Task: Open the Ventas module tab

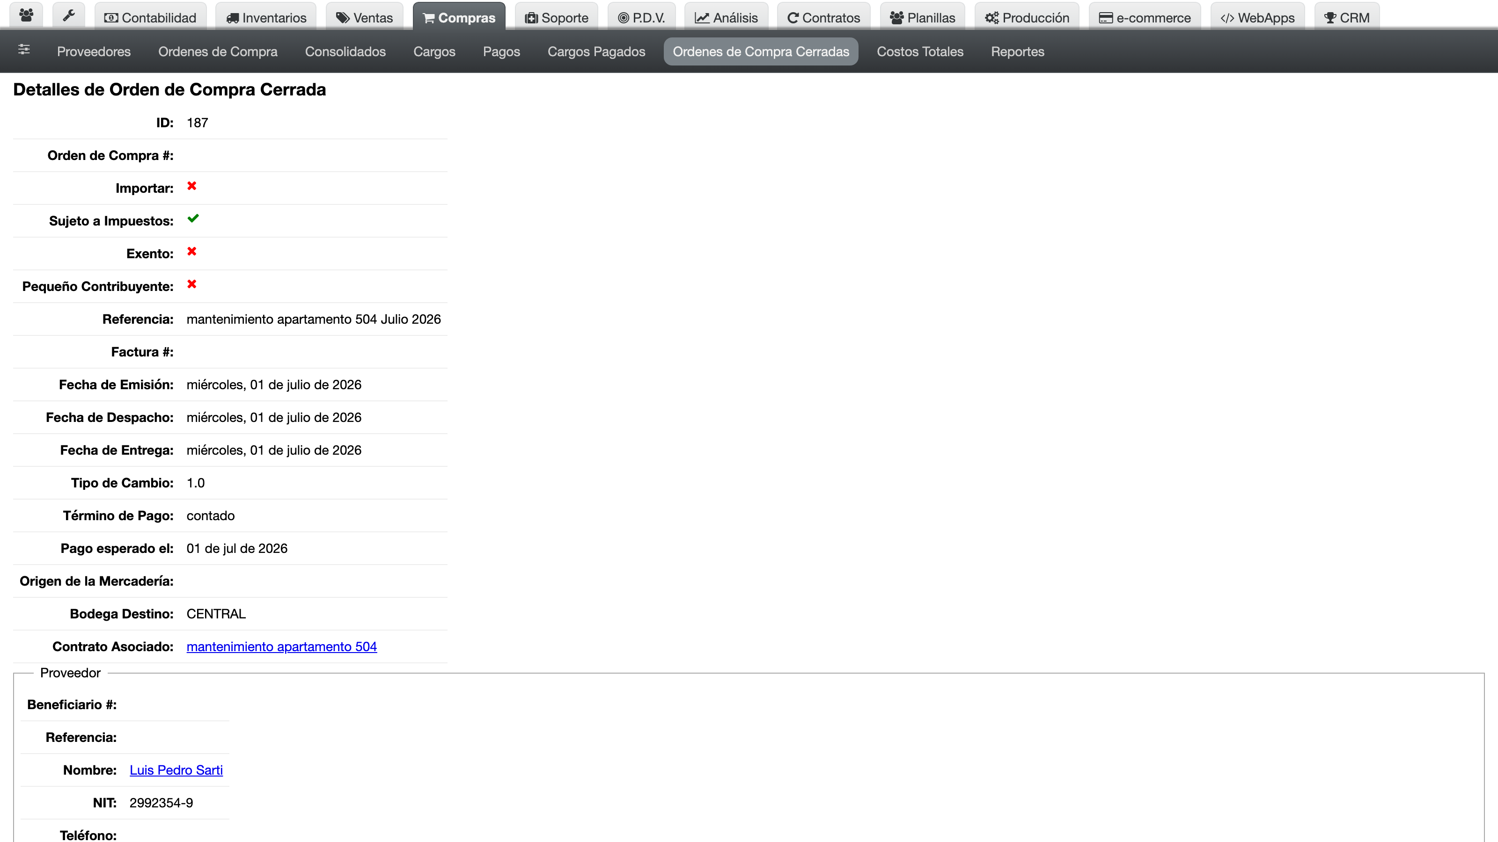Action: point(365,16)
